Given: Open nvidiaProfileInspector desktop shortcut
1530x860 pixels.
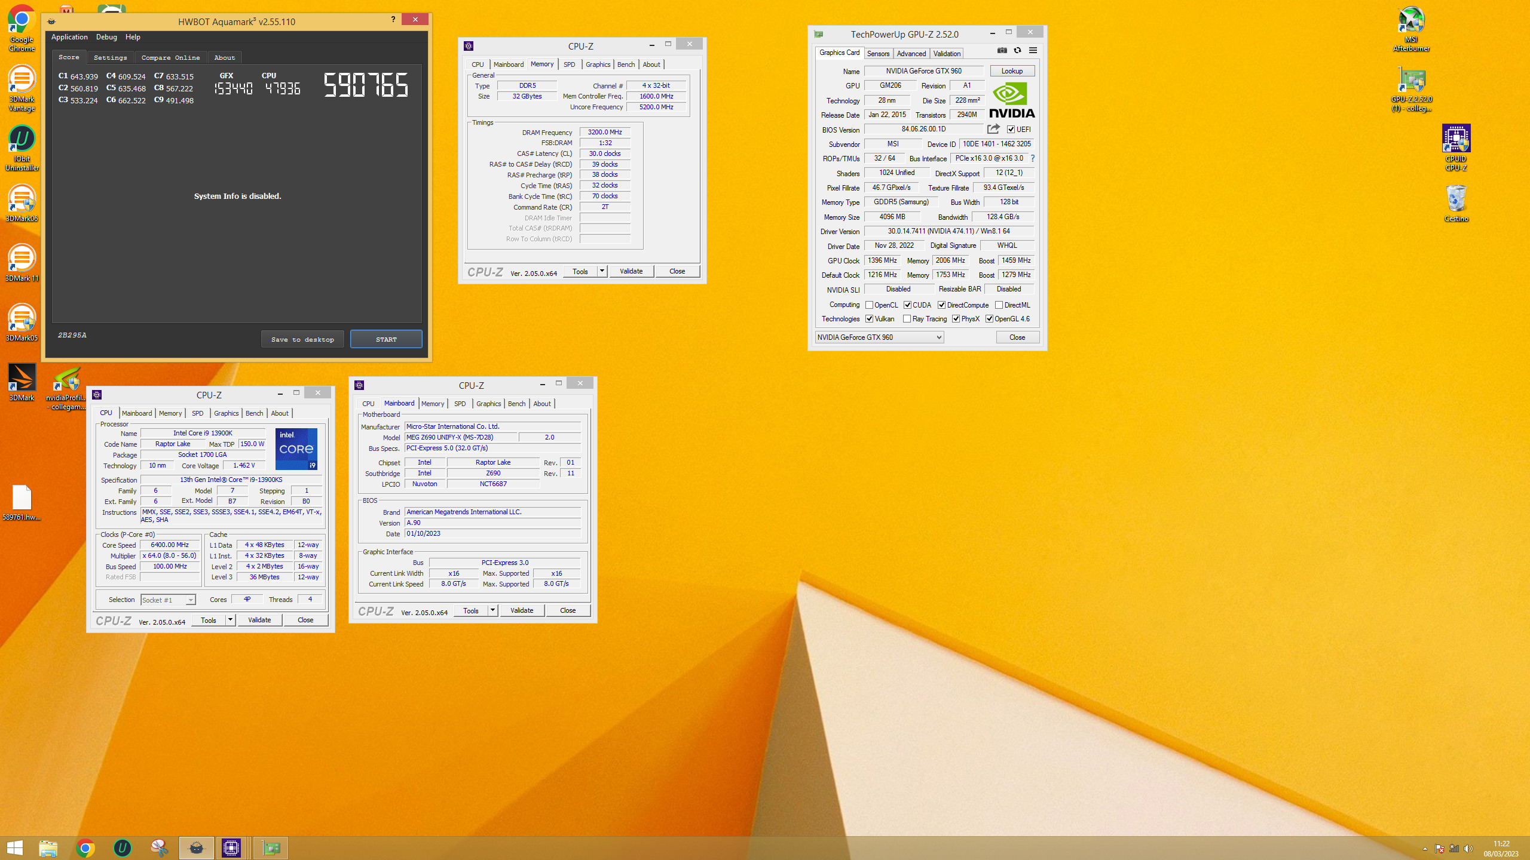Looking at the screenshot, I should (66, 388).
